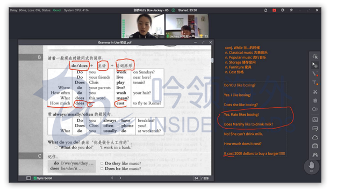The height and width of the screenshot is (193, 344).
Task: Click the red recording icon
Action: [274, 10]
